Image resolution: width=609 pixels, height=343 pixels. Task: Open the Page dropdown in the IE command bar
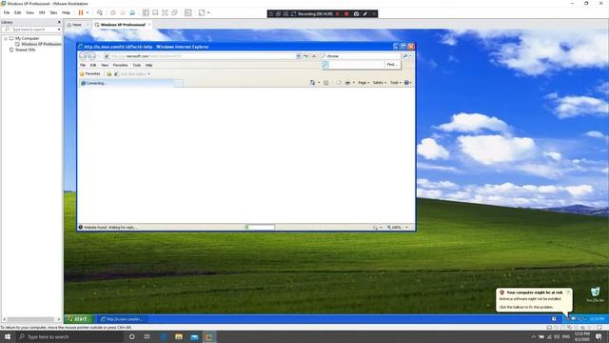tap(363, 83)
